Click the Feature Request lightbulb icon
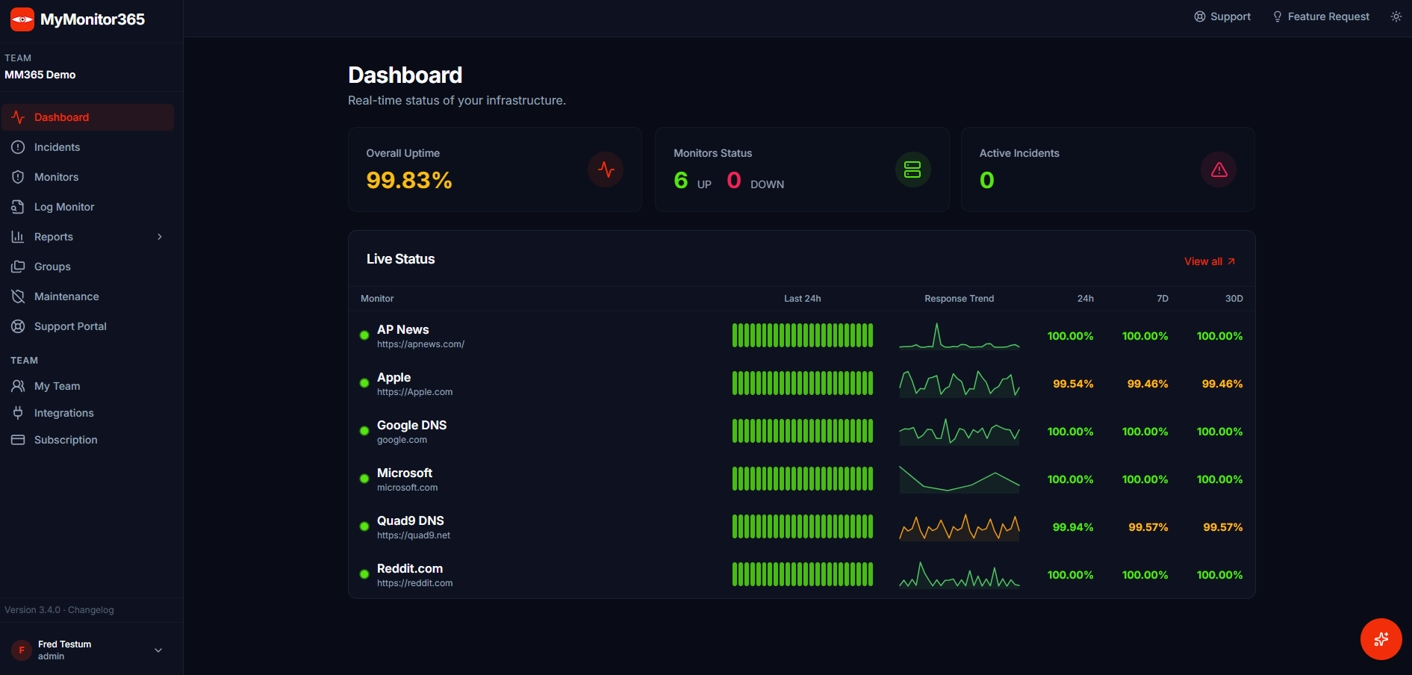The height and width of the screenshot is (675, 1412). (x=1278, y=16)
